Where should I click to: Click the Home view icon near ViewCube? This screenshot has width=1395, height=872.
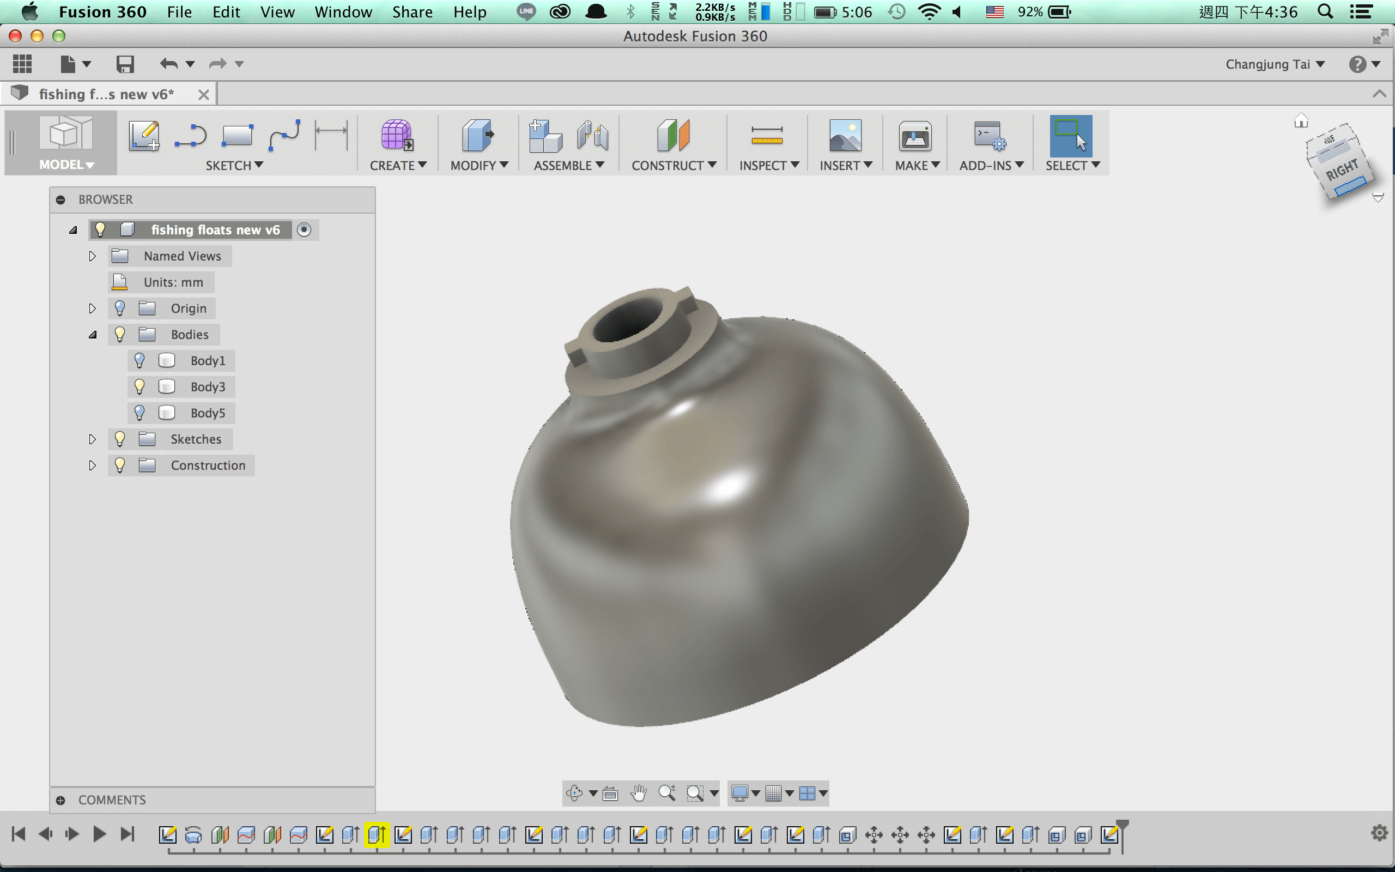point(1301,120)
